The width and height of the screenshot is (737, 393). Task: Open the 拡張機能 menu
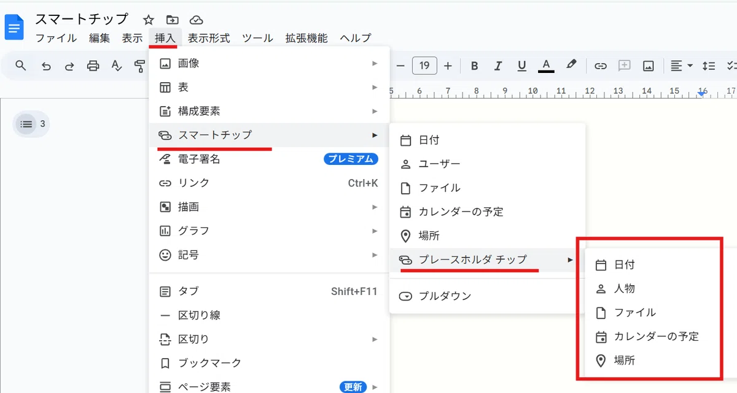pyautogui.click(x=306, y=38)
